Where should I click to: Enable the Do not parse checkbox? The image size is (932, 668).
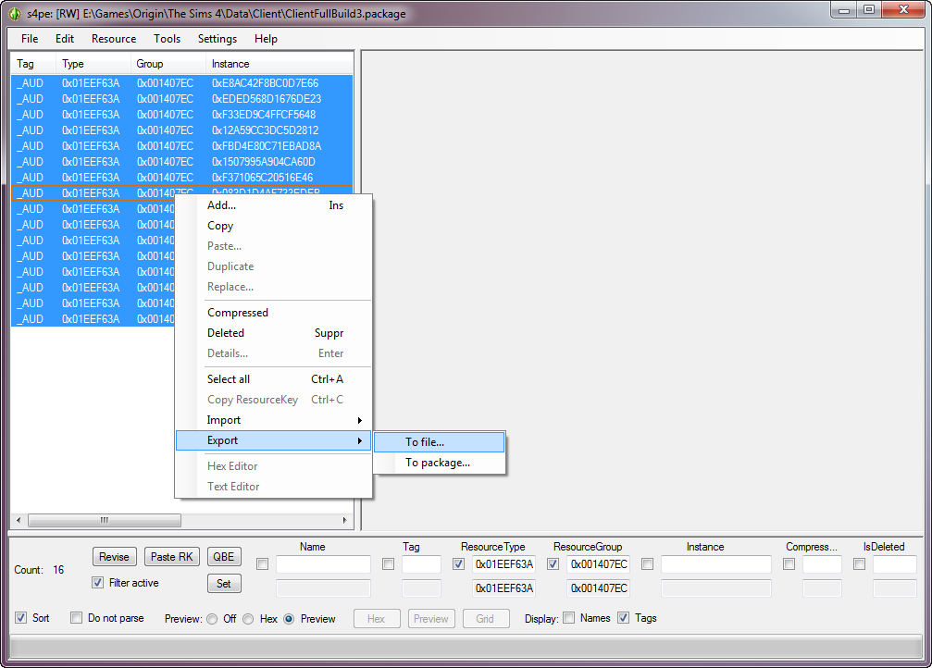pos(76,617)
